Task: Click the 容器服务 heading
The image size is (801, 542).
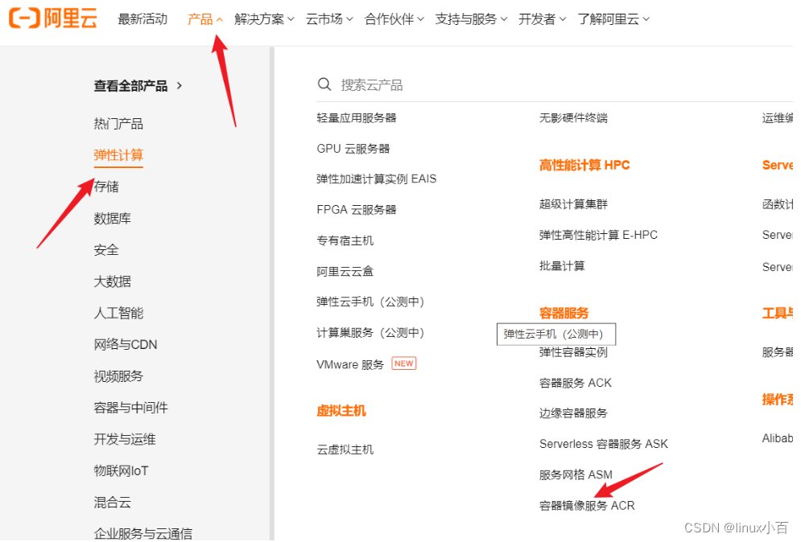Action: (x=564, y=313)
